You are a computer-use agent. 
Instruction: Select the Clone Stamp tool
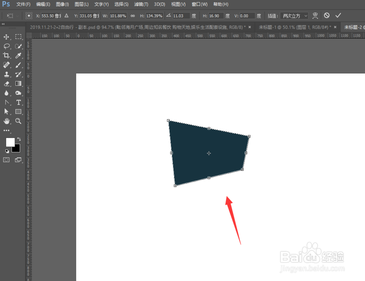[6, 74]
